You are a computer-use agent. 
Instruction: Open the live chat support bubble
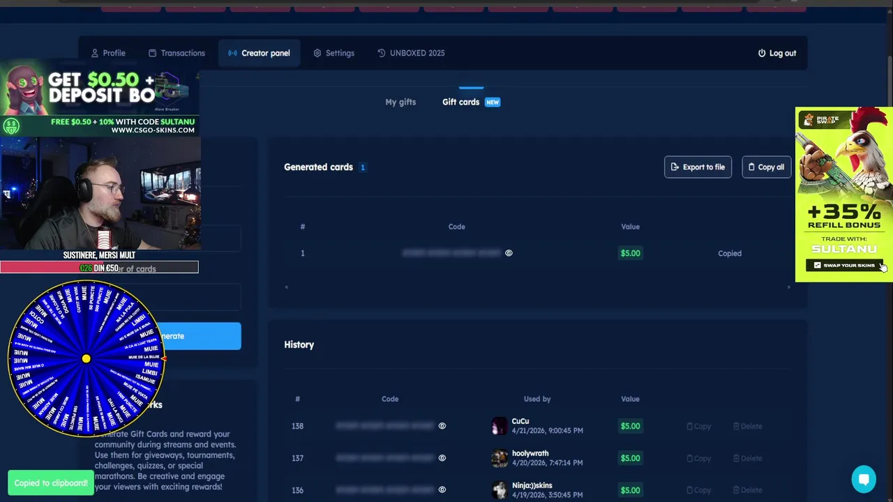pos(863,479)
